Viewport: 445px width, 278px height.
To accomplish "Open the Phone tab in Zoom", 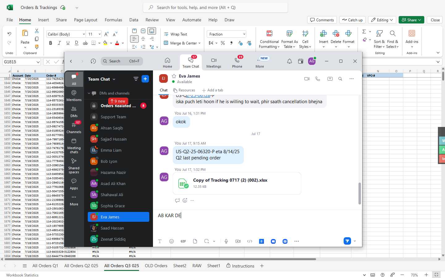I will (237, 63).
